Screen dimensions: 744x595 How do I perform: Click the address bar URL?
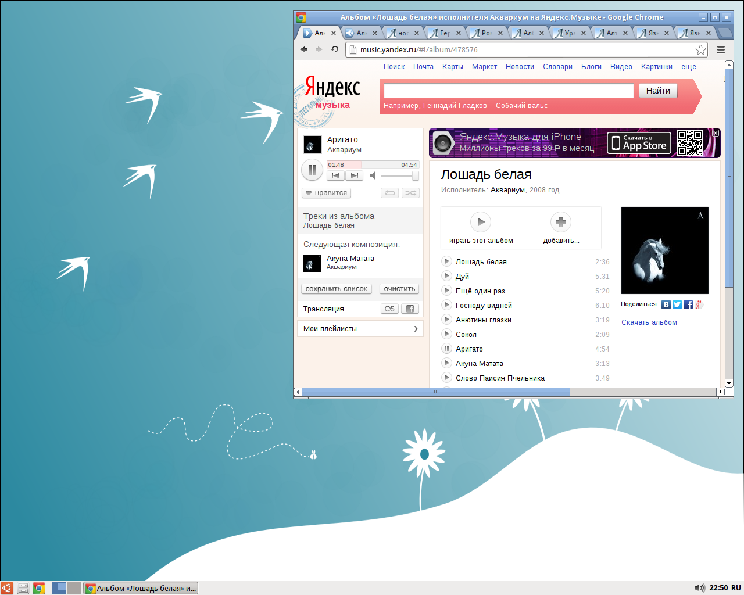[x=419, y=49]
